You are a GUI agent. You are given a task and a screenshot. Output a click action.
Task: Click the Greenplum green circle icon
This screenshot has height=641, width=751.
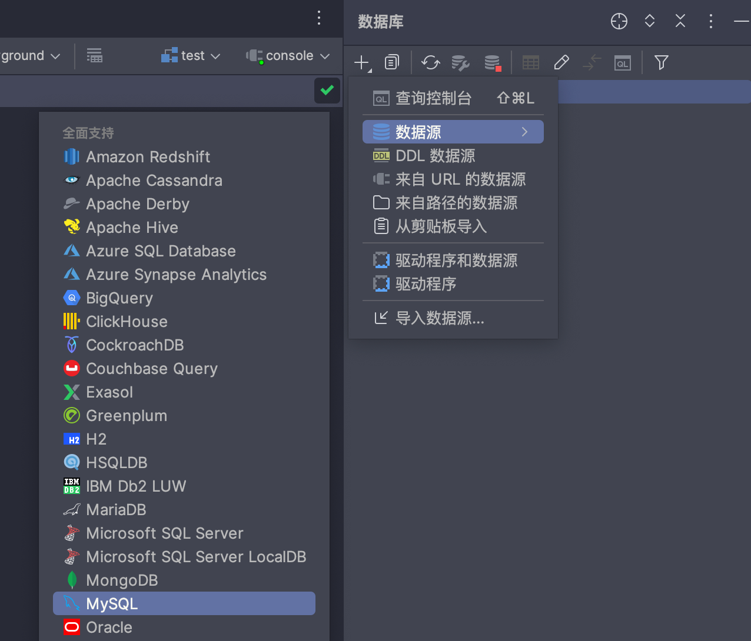click(72, 415)
